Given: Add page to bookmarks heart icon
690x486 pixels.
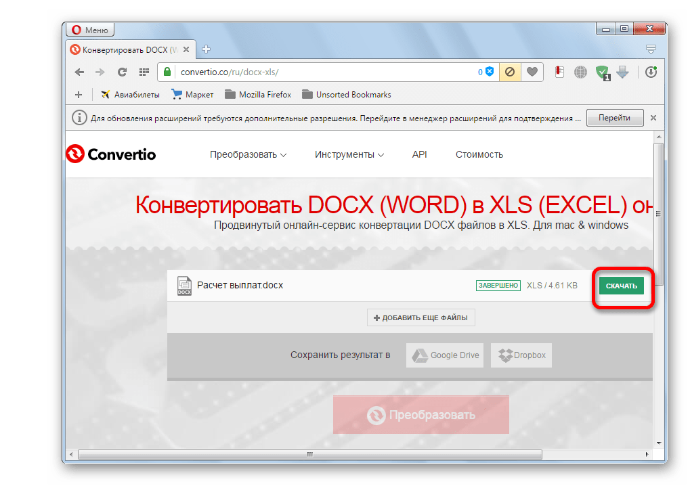Looking at the screenshot, I should (532, 72).
